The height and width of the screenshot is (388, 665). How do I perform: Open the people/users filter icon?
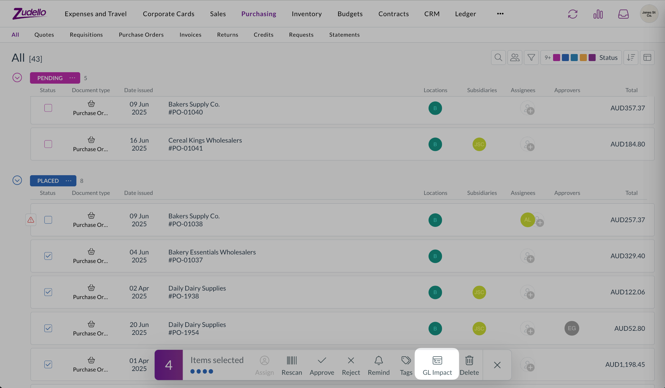pos(515,57)
